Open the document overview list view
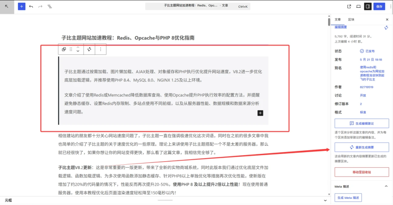 coord(50,7)
